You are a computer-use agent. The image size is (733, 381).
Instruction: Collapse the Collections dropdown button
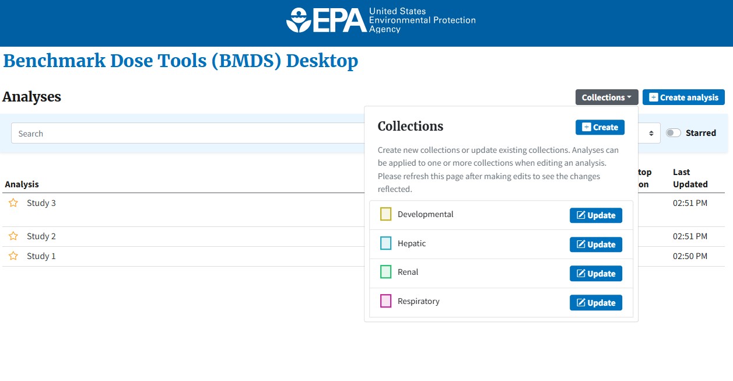coord(606,97)
